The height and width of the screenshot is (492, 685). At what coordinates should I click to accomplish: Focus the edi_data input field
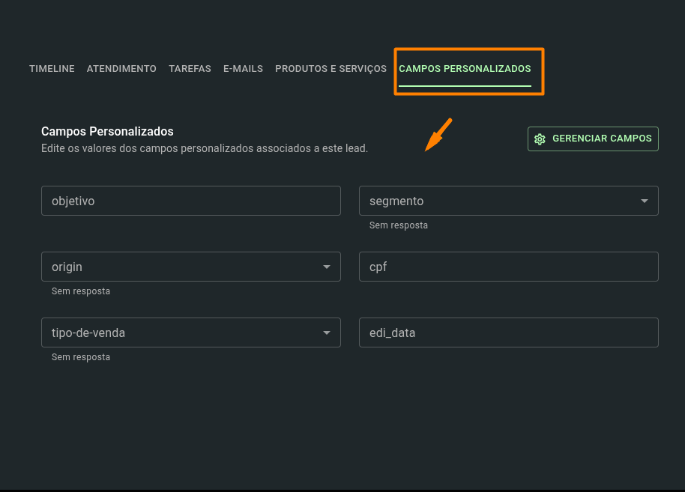(509, 332)
